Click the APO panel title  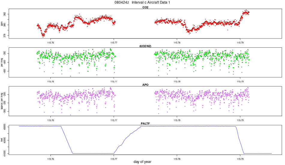tap(145, 85)
